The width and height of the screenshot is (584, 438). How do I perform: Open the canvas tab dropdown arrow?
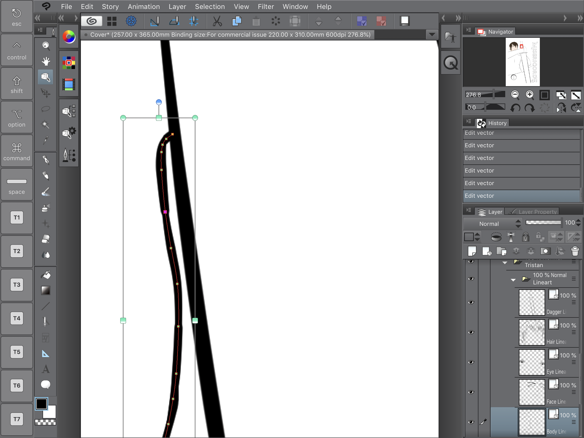(432, 35)
